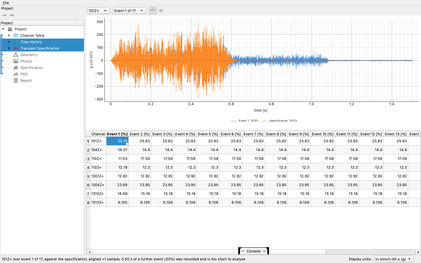
Task: Click the scroll left arrow under table
Action: (89, 252)
